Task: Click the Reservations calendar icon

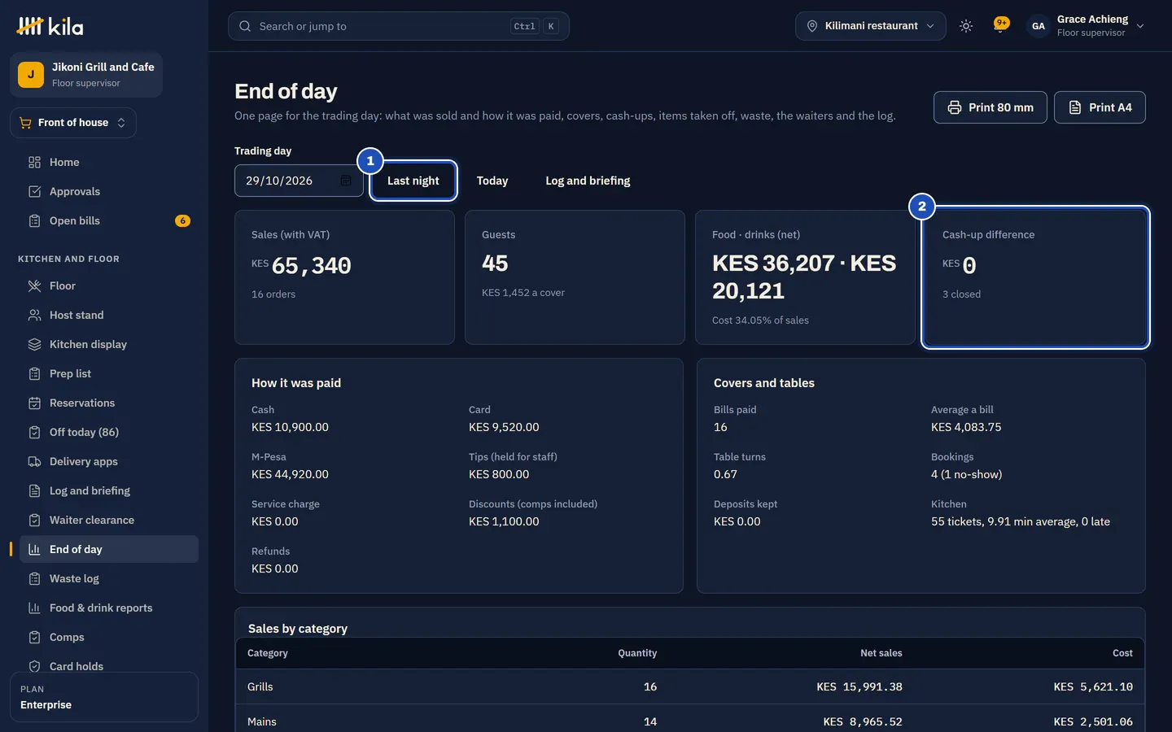Action: 34,403
